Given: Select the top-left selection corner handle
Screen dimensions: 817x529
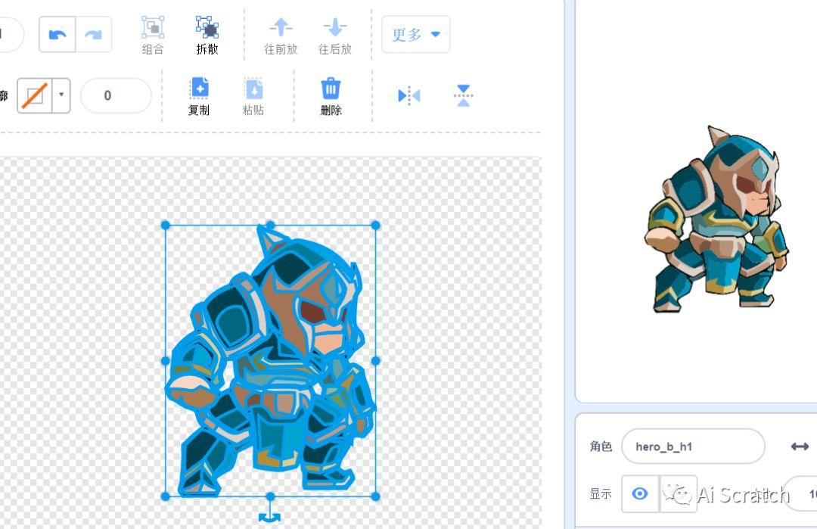Looking at the screenshot, I should (x=166, y=226).
